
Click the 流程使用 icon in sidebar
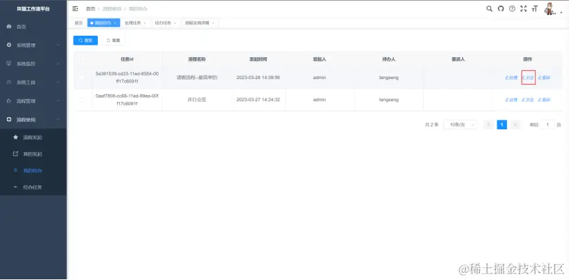point(9,120)
